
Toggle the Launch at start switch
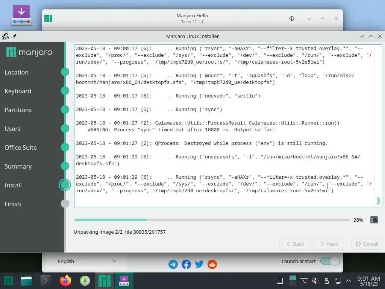coord(330,261)
